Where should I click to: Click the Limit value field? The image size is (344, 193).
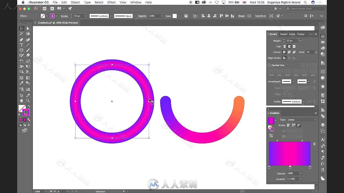tap(310, 52)
